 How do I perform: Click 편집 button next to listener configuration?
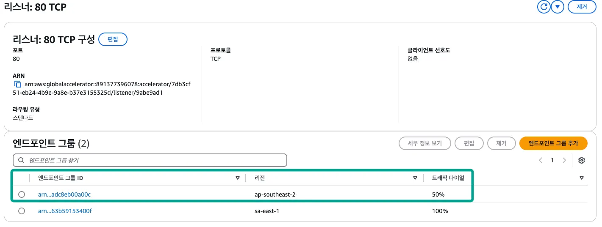(x=113, y=39)
